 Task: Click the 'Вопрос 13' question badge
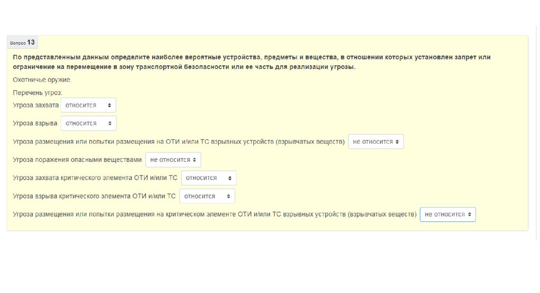(x=23, y=43)
